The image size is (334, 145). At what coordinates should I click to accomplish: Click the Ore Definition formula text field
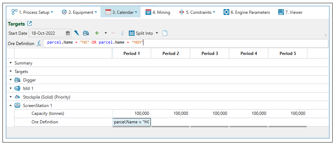tap(185, 43)
